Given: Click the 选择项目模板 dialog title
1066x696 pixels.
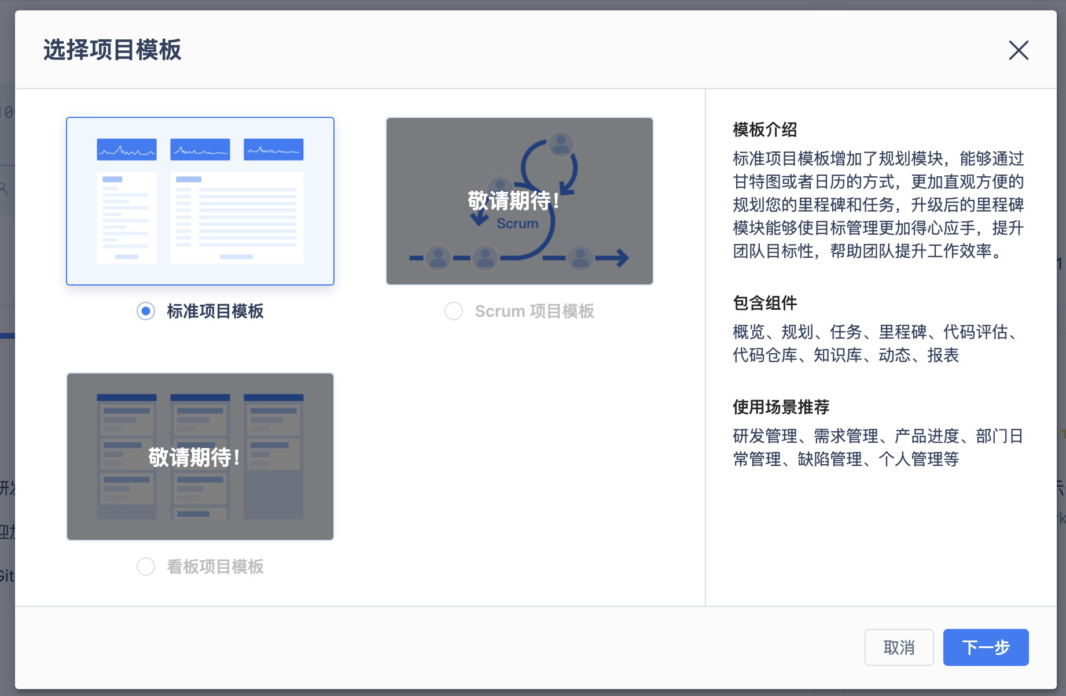Looking at the screenshot, I should (x=112, y=50).
